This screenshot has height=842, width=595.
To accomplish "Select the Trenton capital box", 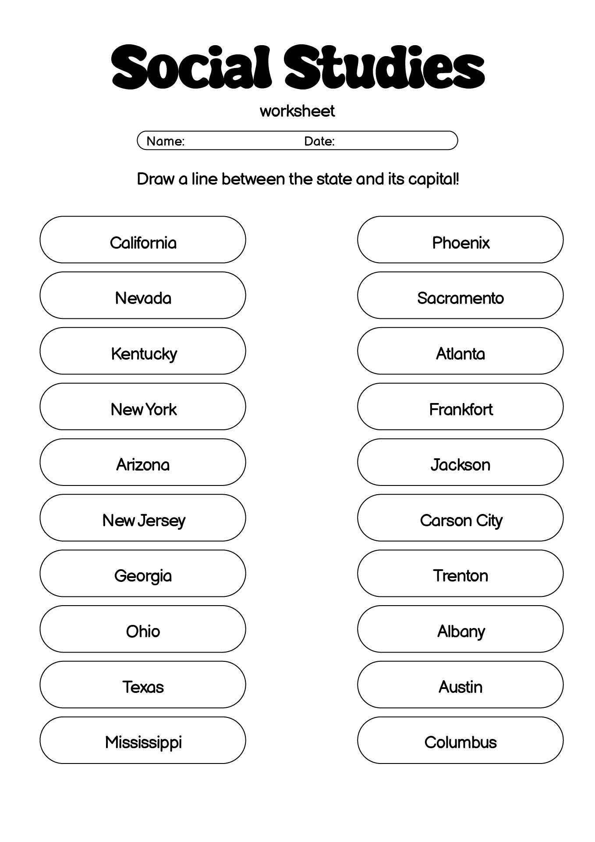I will (460, 574).
